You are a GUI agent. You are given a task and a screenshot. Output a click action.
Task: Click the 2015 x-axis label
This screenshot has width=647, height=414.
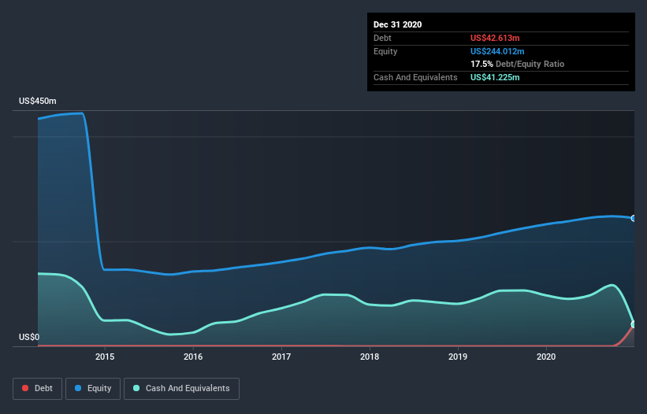pyautogui.click(x=105, y=357)
